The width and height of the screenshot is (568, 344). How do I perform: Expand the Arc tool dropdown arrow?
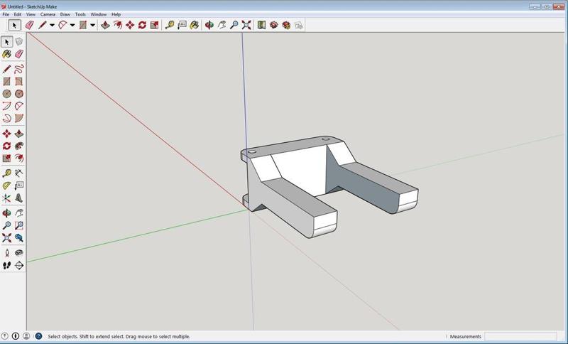[x=72, y=26]
